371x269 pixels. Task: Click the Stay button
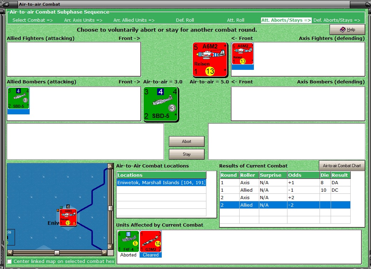(186, 154)
